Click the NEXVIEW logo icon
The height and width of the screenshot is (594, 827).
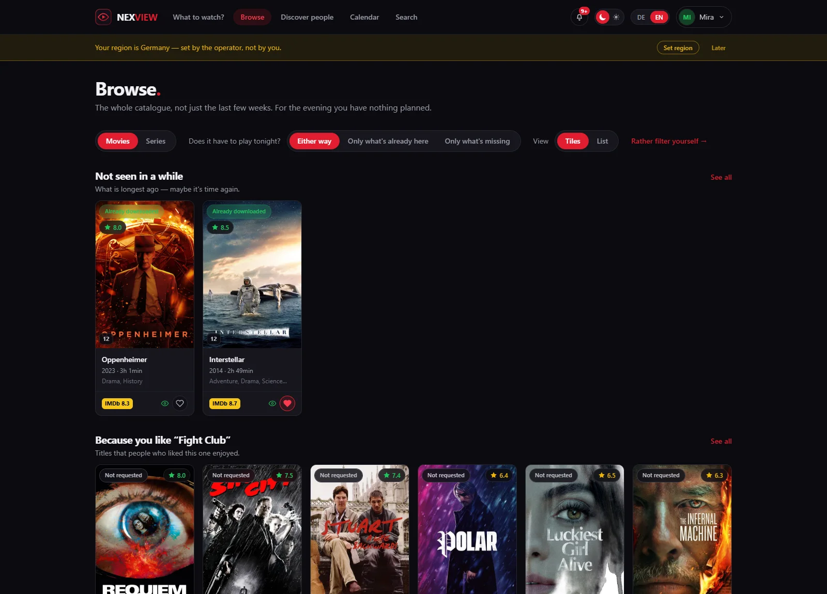[103, 17]
